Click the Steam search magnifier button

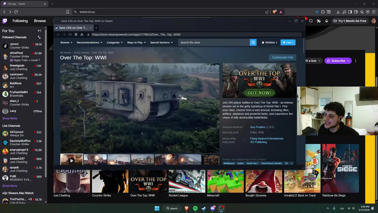[253, 43]
